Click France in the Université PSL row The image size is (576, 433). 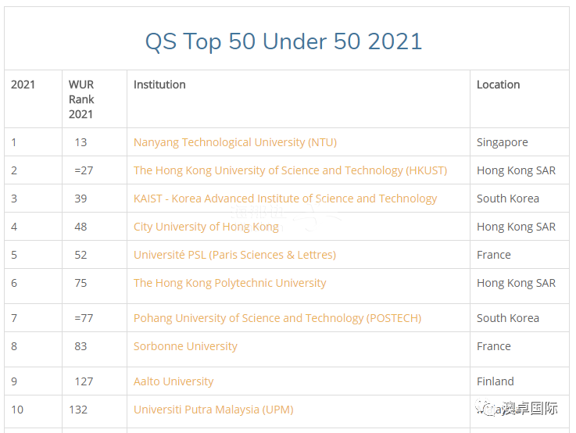pos(494,255)
